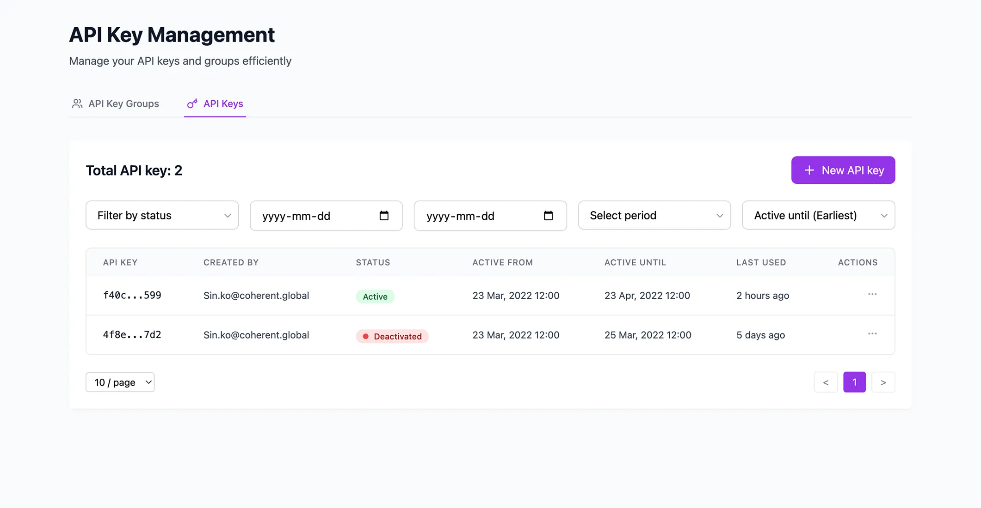Open actions menu for key 4f8e...7d2

872,334
